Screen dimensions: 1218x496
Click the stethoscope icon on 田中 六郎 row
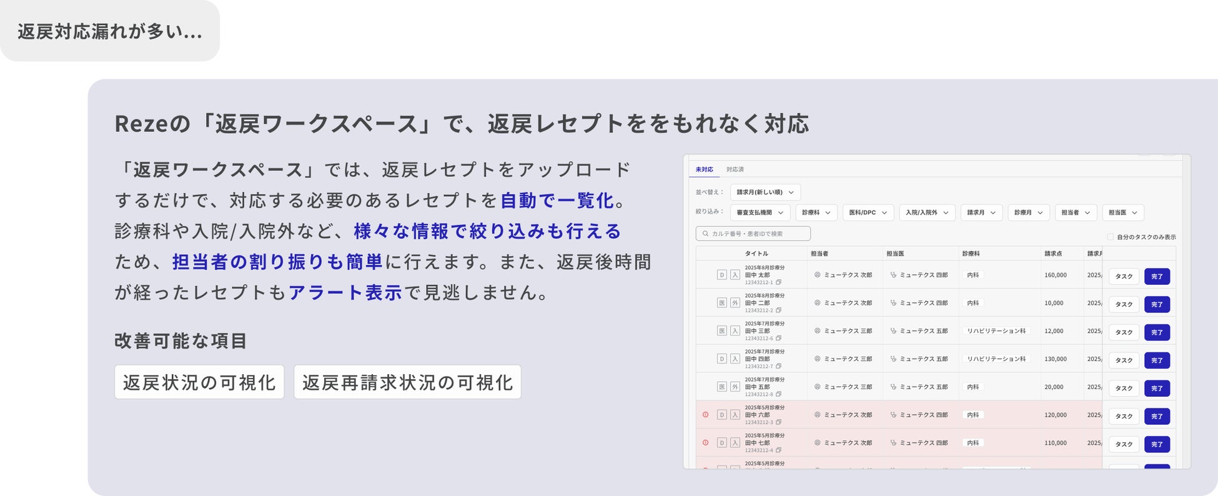click(x=893, y=415)
